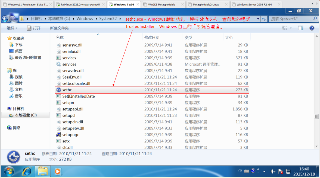Click the CH language indicator
Viewport: 320px width, 178px height.
240,171
